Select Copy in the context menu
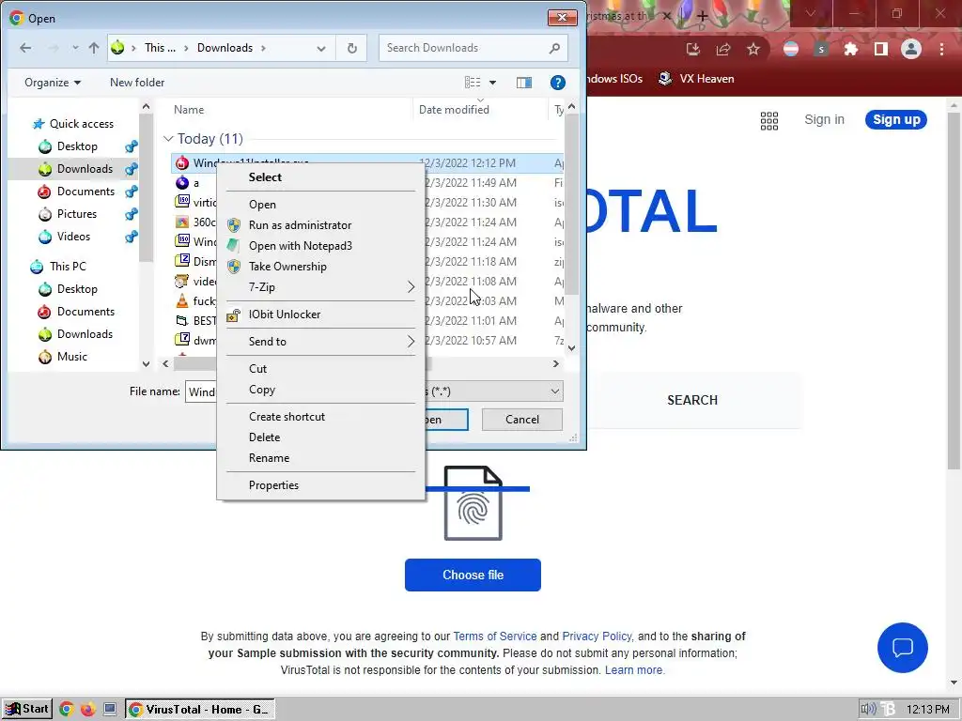The image size is (962, 721). point(321,390)
